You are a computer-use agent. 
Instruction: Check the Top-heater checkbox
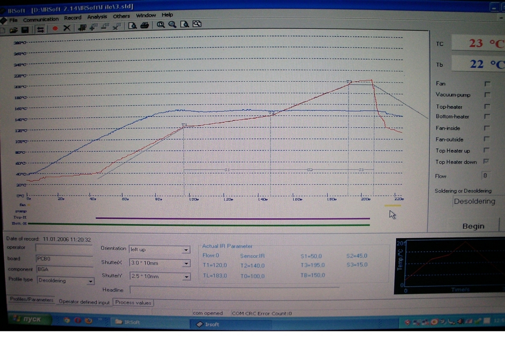pyautogui.click(x=487, y=107)
